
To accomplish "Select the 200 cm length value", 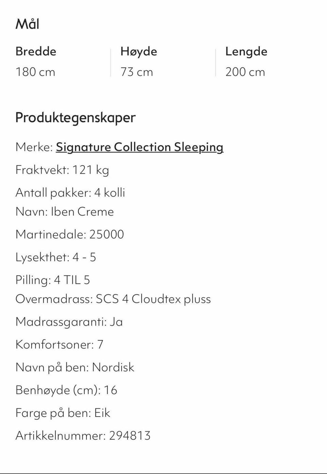I will [245, 72].
